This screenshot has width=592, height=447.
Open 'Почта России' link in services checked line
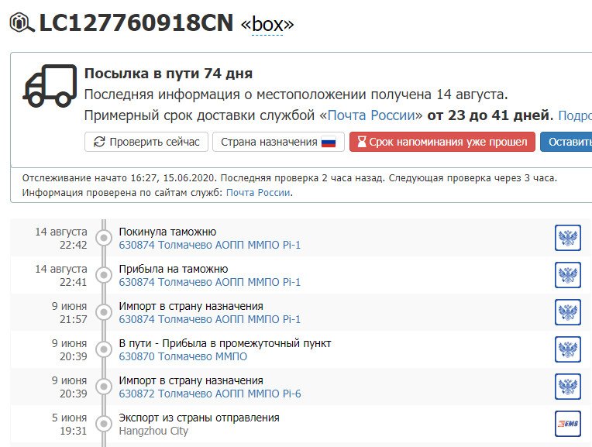point(258,192)
